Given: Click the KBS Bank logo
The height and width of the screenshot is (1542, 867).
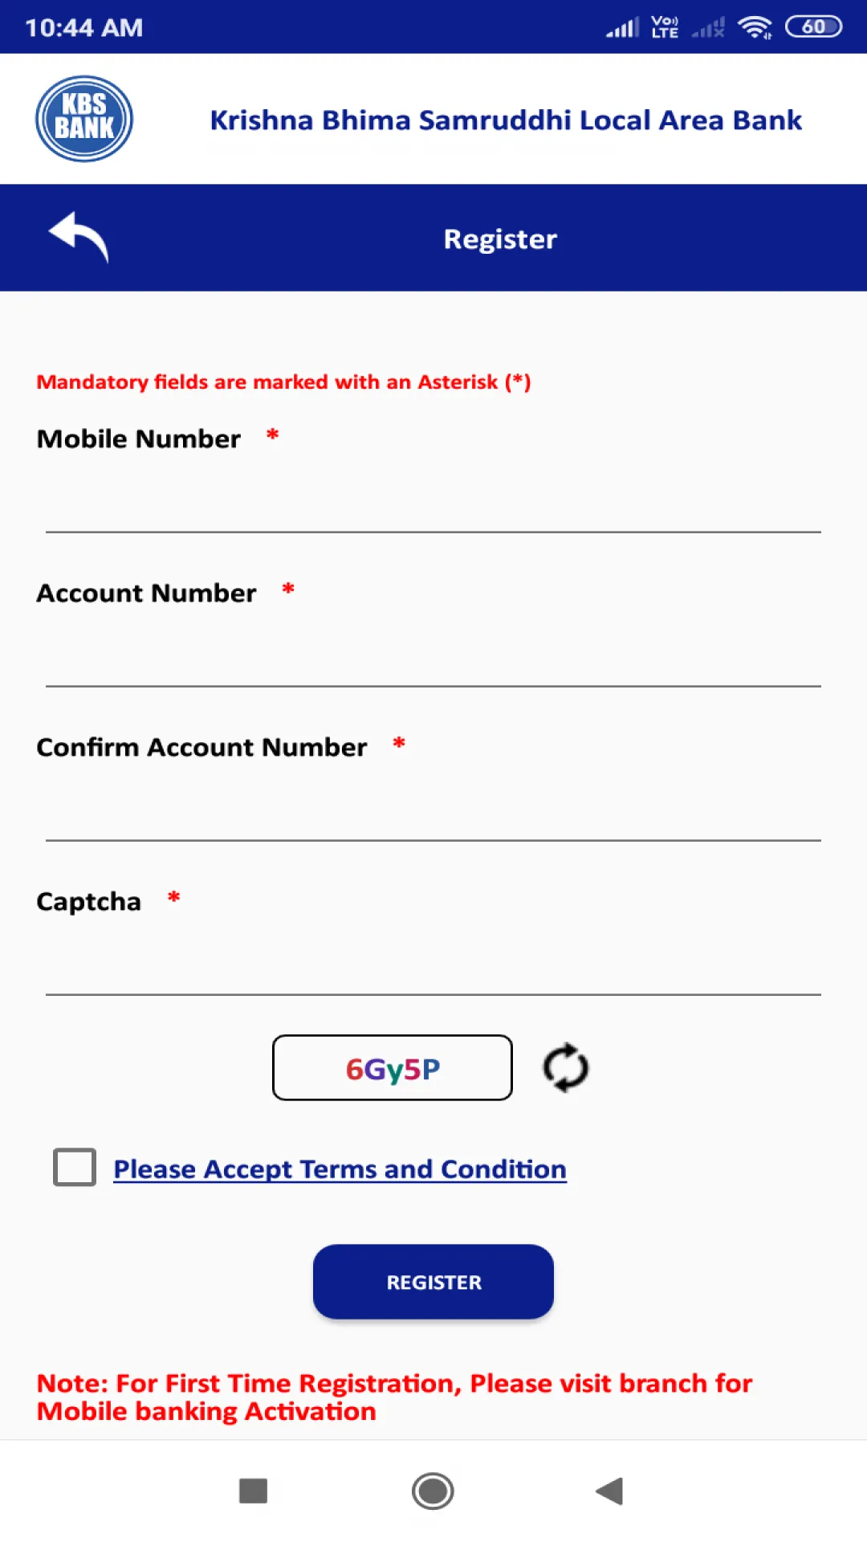Looking at the screenshot, I should [83, 117].
